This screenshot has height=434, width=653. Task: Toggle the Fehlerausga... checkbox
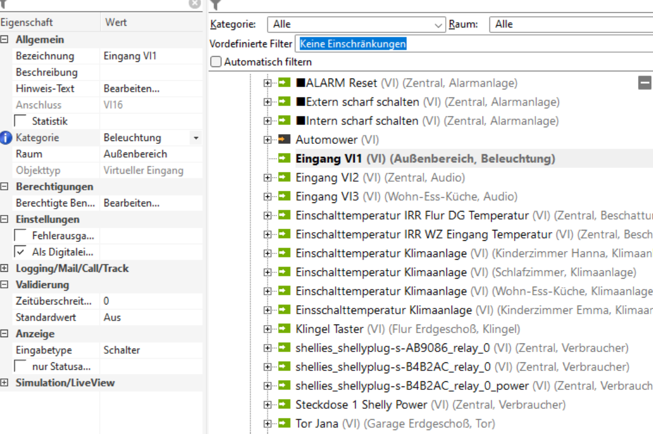pyautogui.click(x=20, y=235)
